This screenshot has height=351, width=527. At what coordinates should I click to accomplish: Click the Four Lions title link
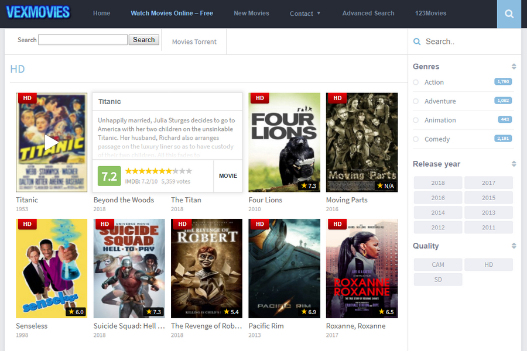point(265,200)
